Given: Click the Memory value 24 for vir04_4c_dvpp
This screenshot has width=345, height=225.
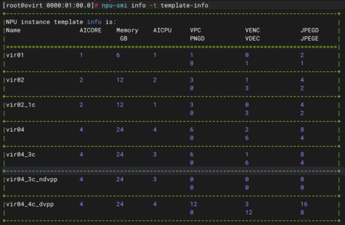Looking at the screenshot, I should coord(120,204).
